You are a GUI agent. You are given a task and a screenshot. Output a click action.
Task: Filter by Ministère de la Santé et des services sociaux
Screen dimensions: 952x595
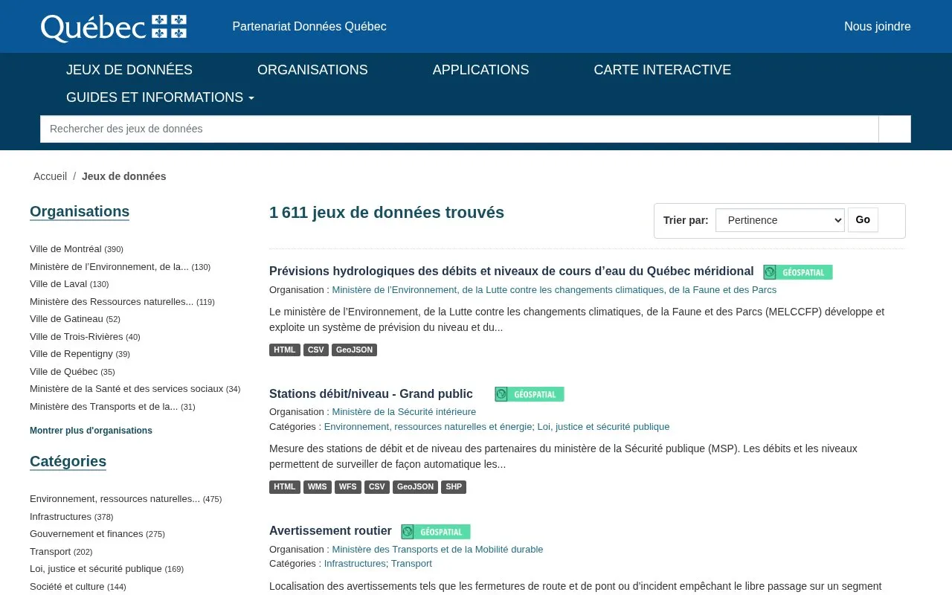pyautogui.click(x=135, y=389)
